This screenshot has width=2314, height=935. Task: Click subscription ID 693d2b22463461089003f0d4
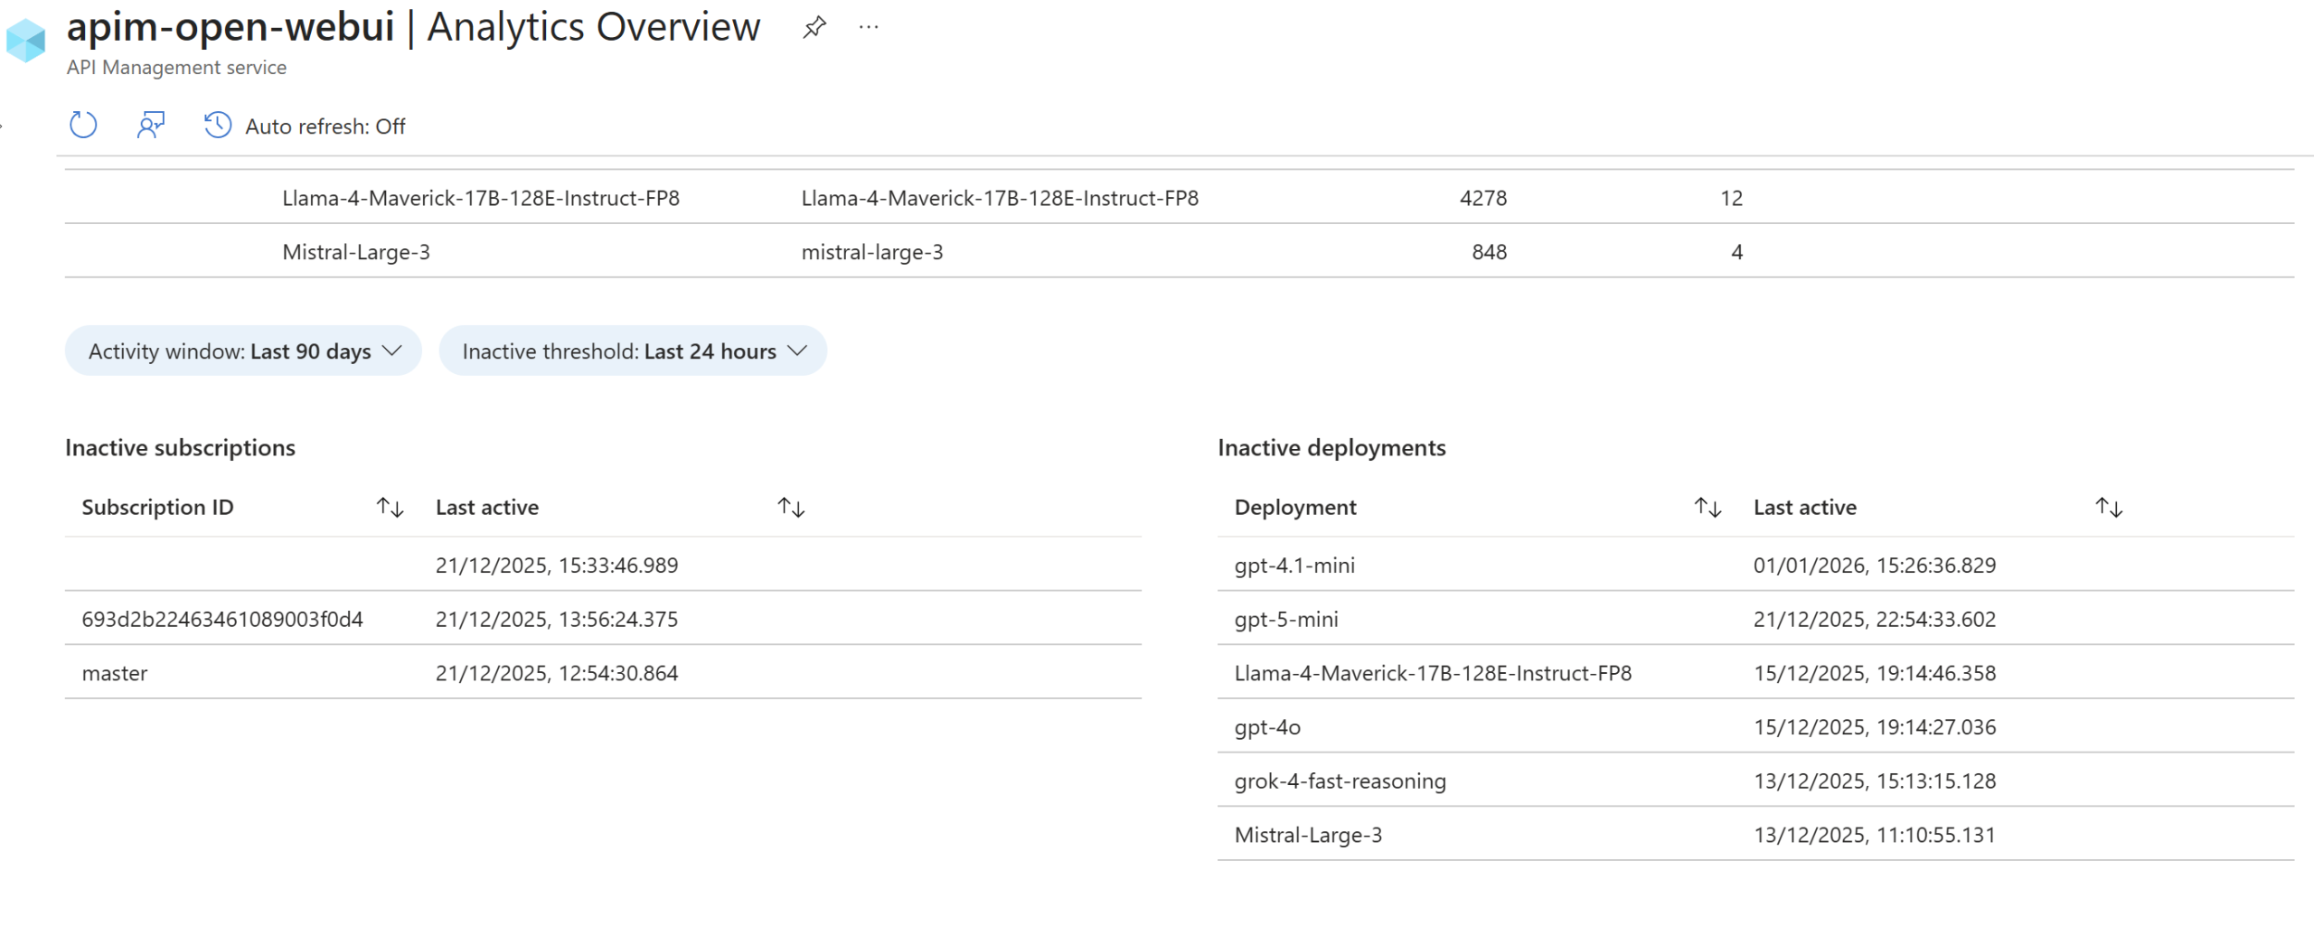[x=222, y=620]
